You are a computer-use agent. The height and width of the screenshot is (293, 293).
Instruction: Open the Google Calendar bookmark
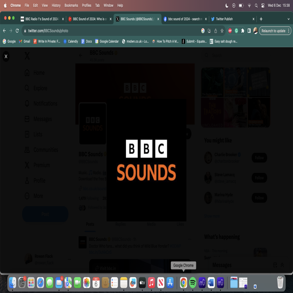107,41
